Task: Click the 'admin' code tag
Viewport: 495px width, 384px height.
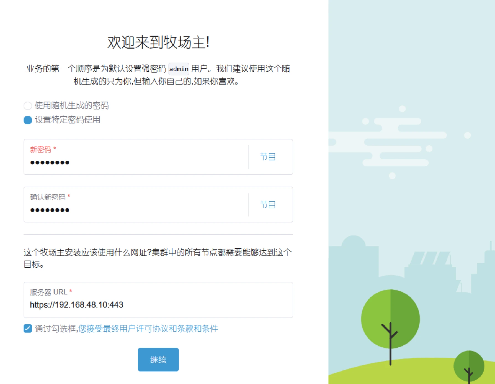Action: 179,69
